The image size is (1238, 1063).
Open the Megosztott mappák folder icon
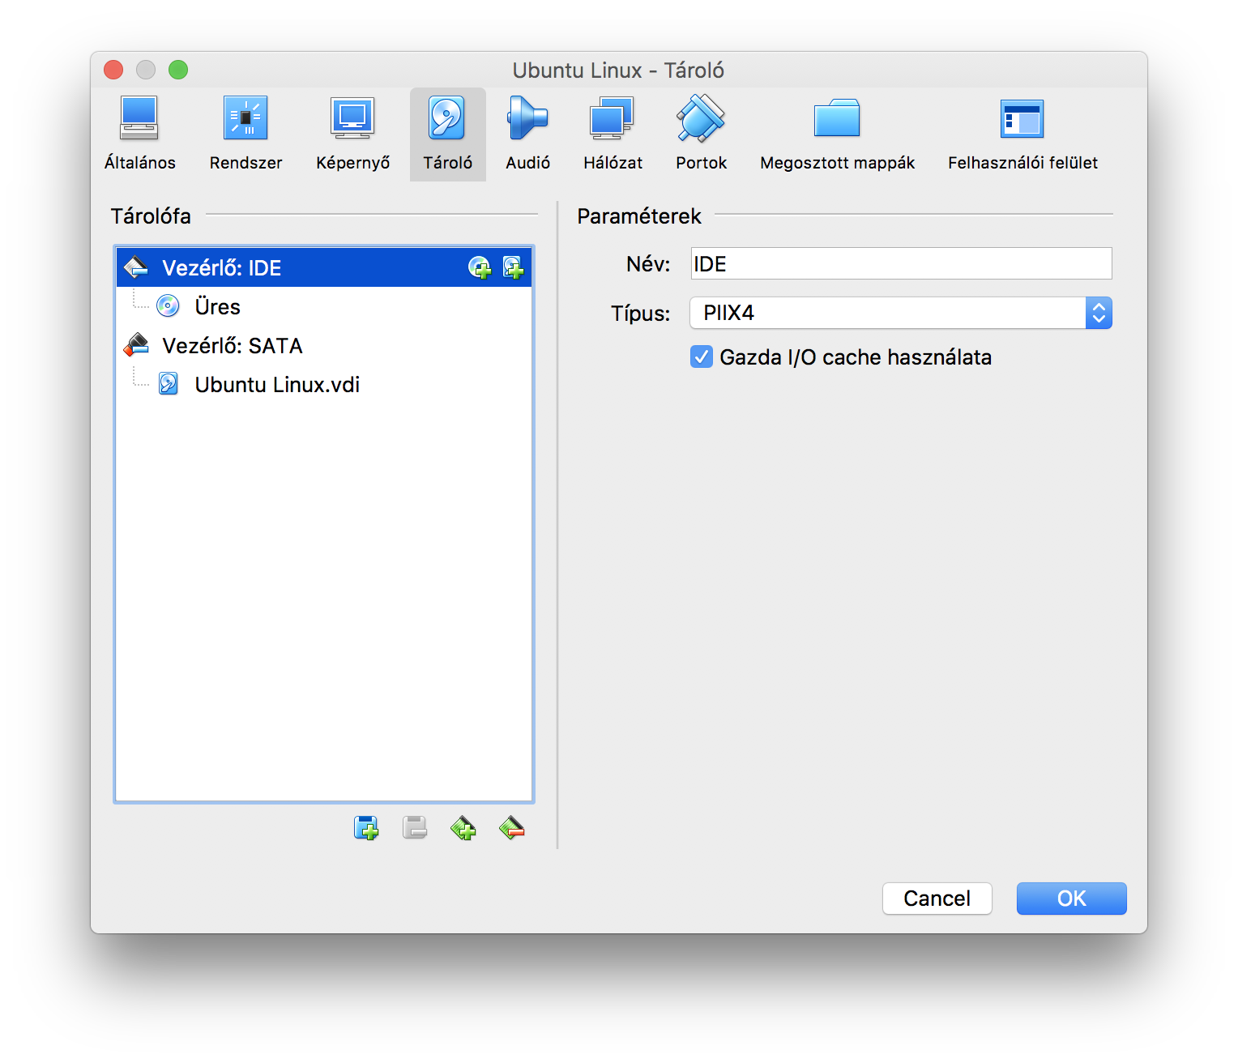837,118
